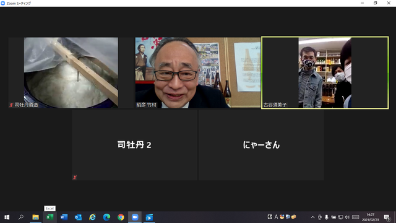This screenshot has height=223, width=396.
Task: Open the speaker volume tray icon
Action: coord(347,217)
